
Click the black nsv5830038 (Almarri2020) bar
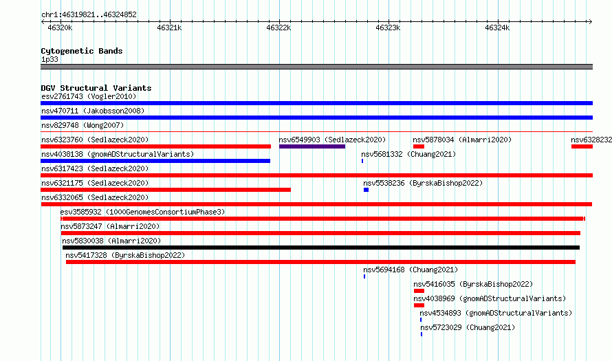pyautogui.click(x=321, y=248)
